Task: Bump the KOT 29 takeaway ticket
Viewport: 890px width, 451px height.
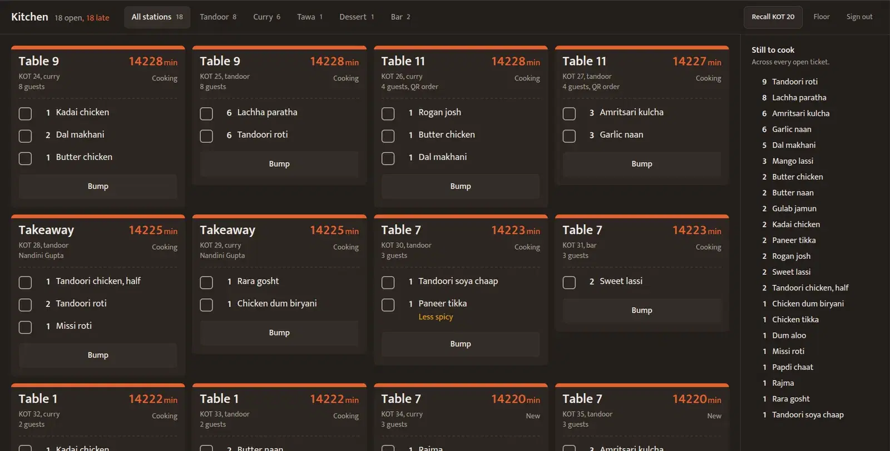Action: 279,333
